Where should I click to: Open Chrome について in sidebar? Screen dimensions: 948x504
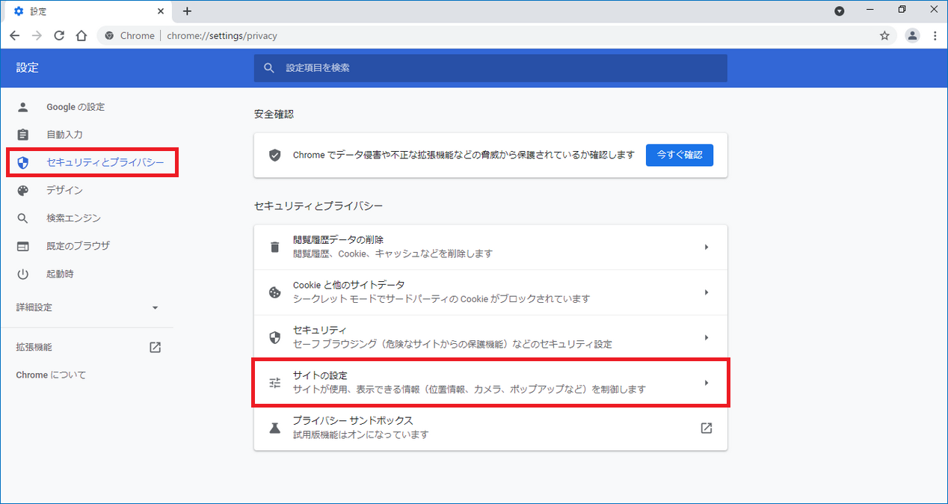[51, 375]
